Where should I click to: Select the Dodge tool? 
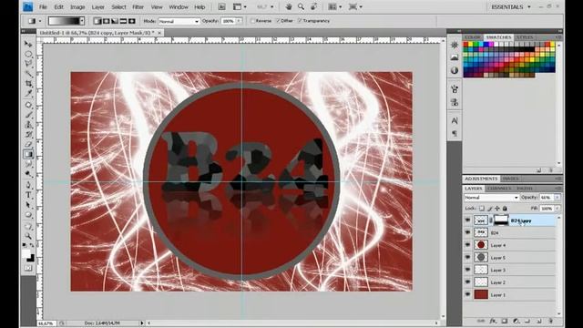28,174
